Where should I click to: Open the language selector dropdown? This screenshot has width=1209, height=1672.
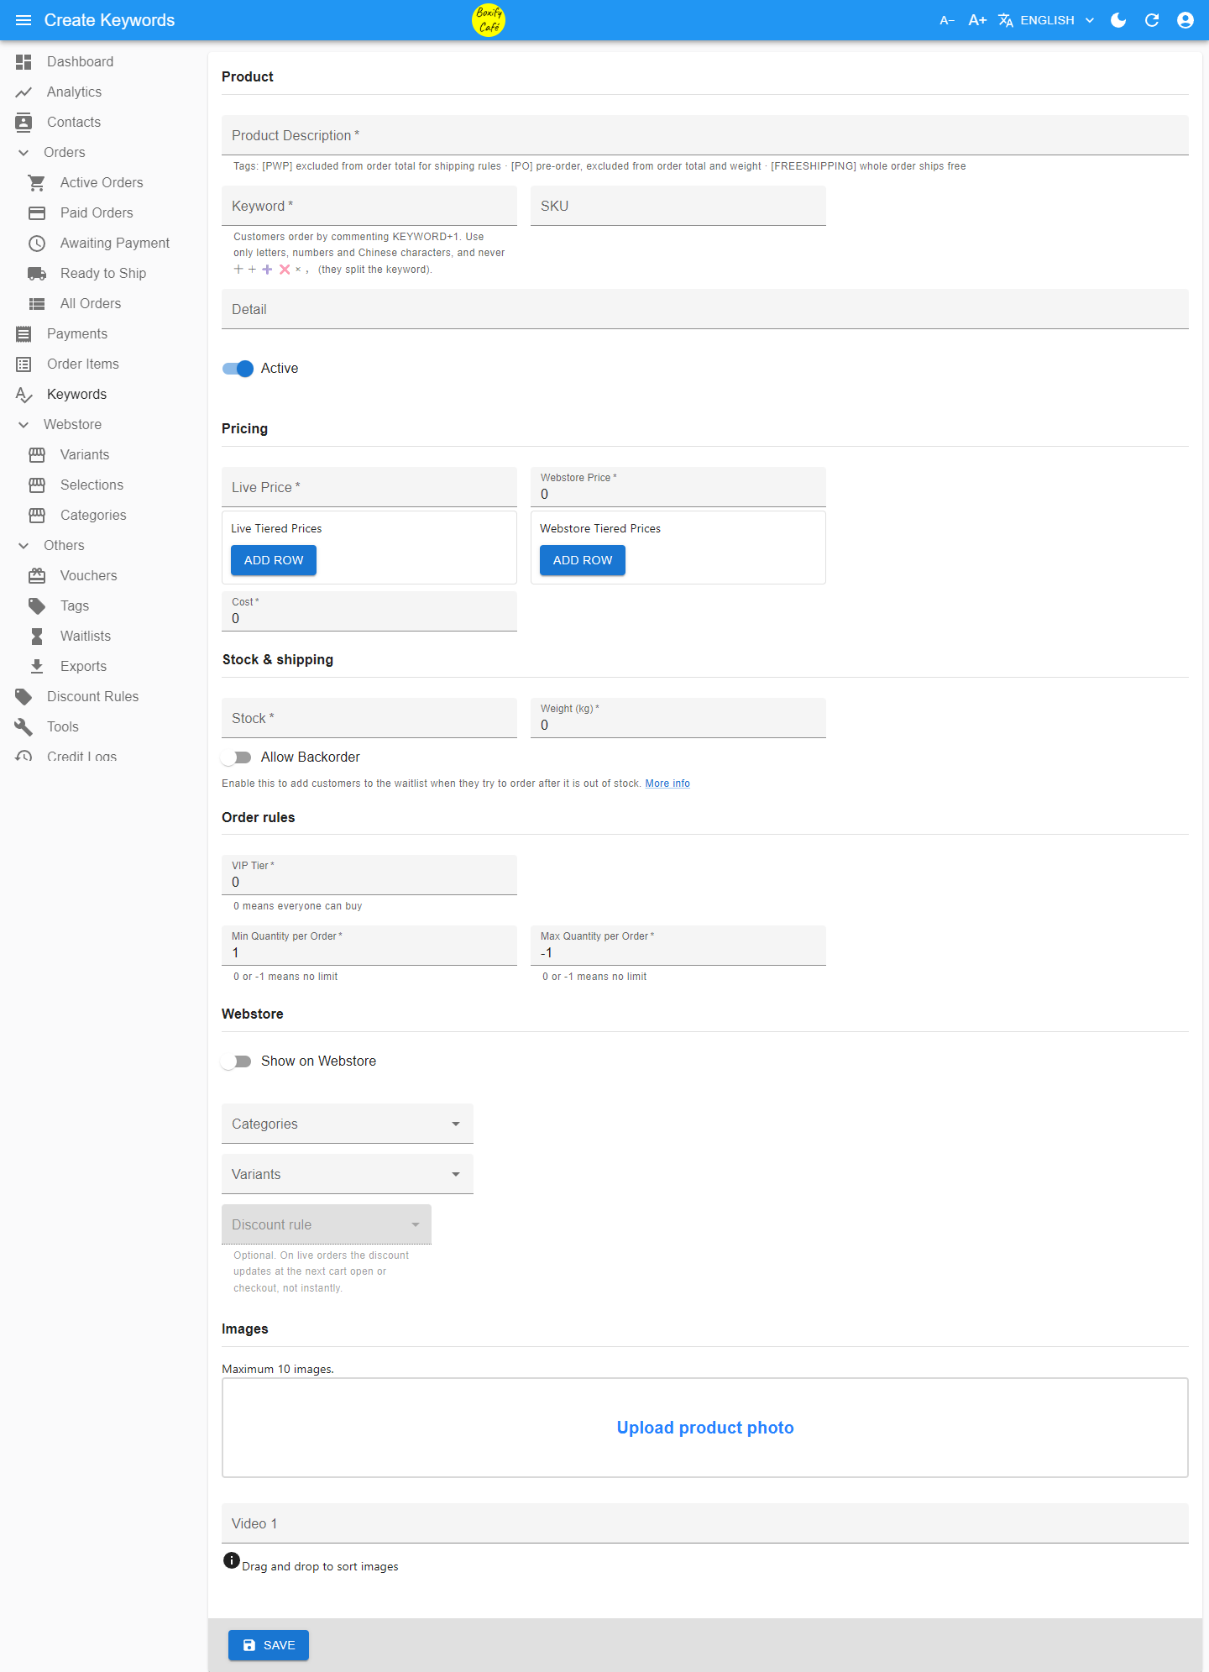point(1046,20)
